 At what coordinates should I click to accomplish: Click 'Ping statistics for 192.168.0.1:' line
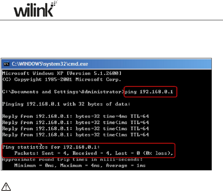(51, 147)
